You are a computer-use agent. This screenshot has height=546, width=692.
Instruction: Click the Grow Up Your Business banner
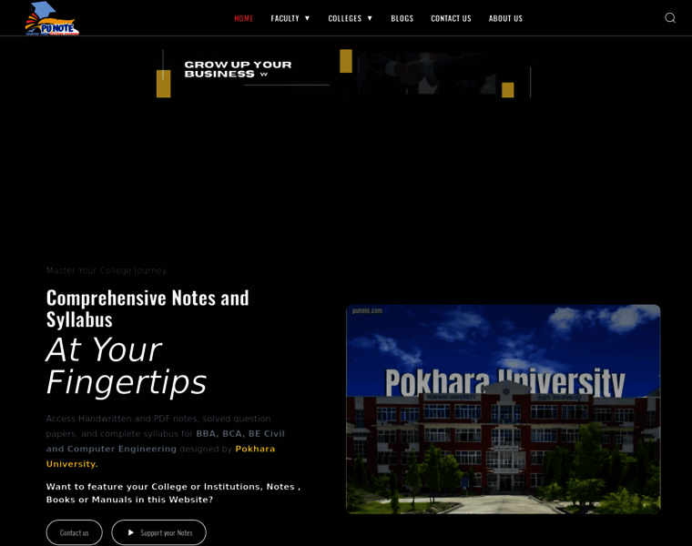click(344, 73)
